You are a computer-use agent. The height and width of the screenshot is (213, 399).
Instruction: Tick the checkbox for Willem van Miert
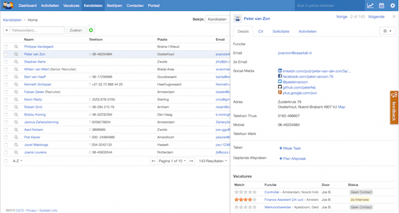6,69
